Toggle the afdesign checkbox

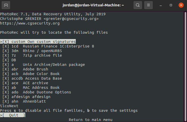pyautogui.click(x=6, y=97)
